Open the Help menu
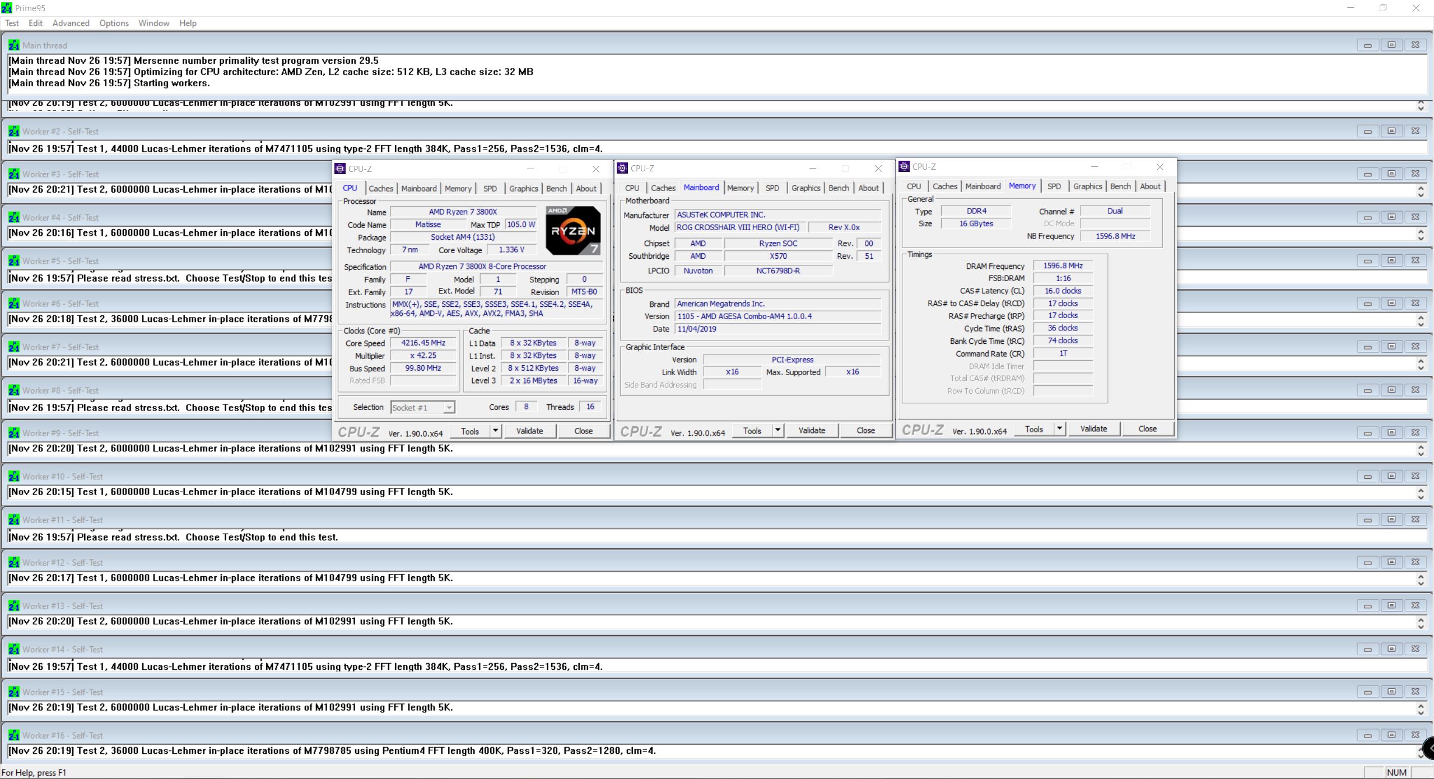 (188, 23)
